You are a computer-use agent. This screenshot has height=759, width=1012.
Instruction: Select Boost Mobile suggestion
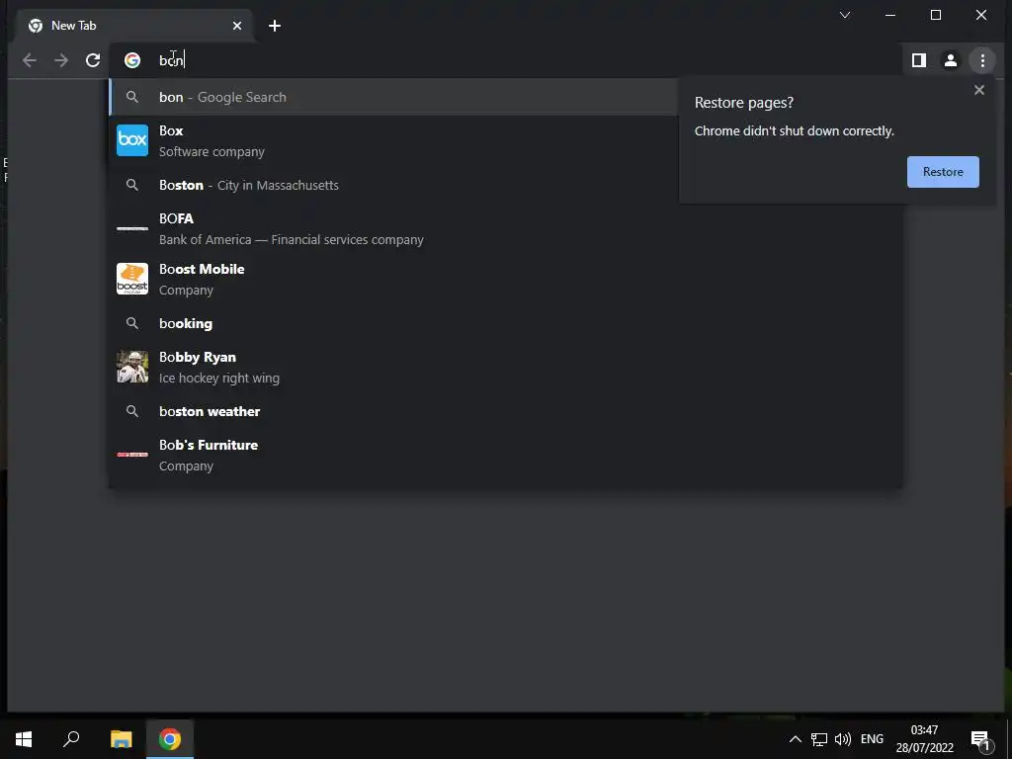[505, 280]
